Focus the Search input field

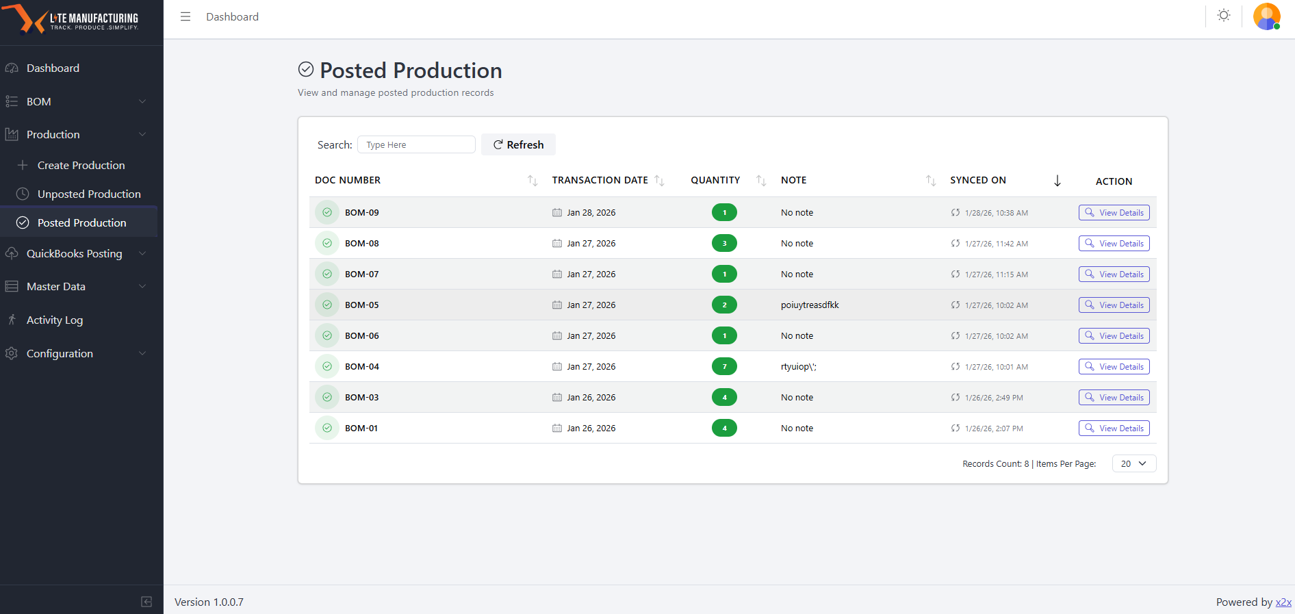416,144
